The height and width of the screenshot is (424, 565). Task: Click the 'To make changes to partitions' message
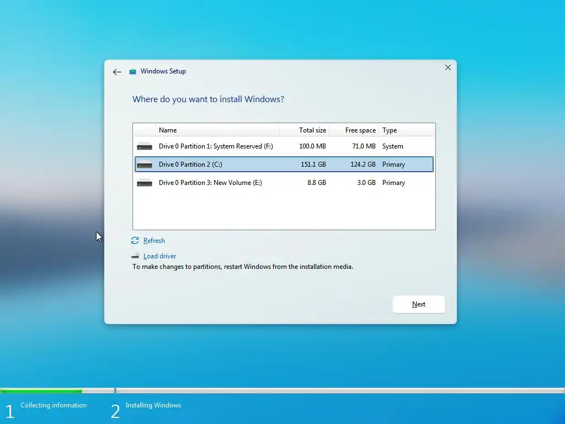click(243, 267)
